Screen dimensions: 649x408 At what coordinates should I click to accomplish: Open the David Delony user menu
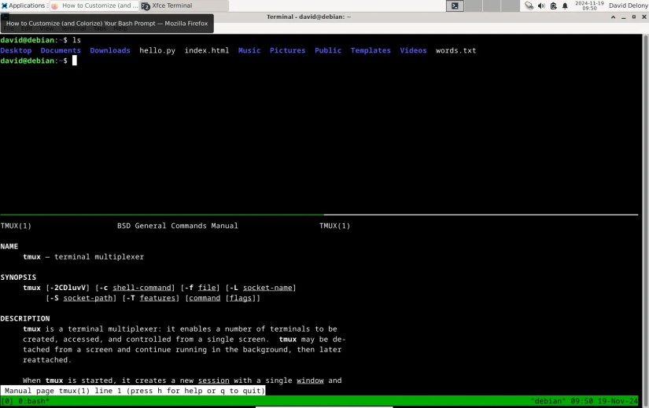click(x=628, y=6)
